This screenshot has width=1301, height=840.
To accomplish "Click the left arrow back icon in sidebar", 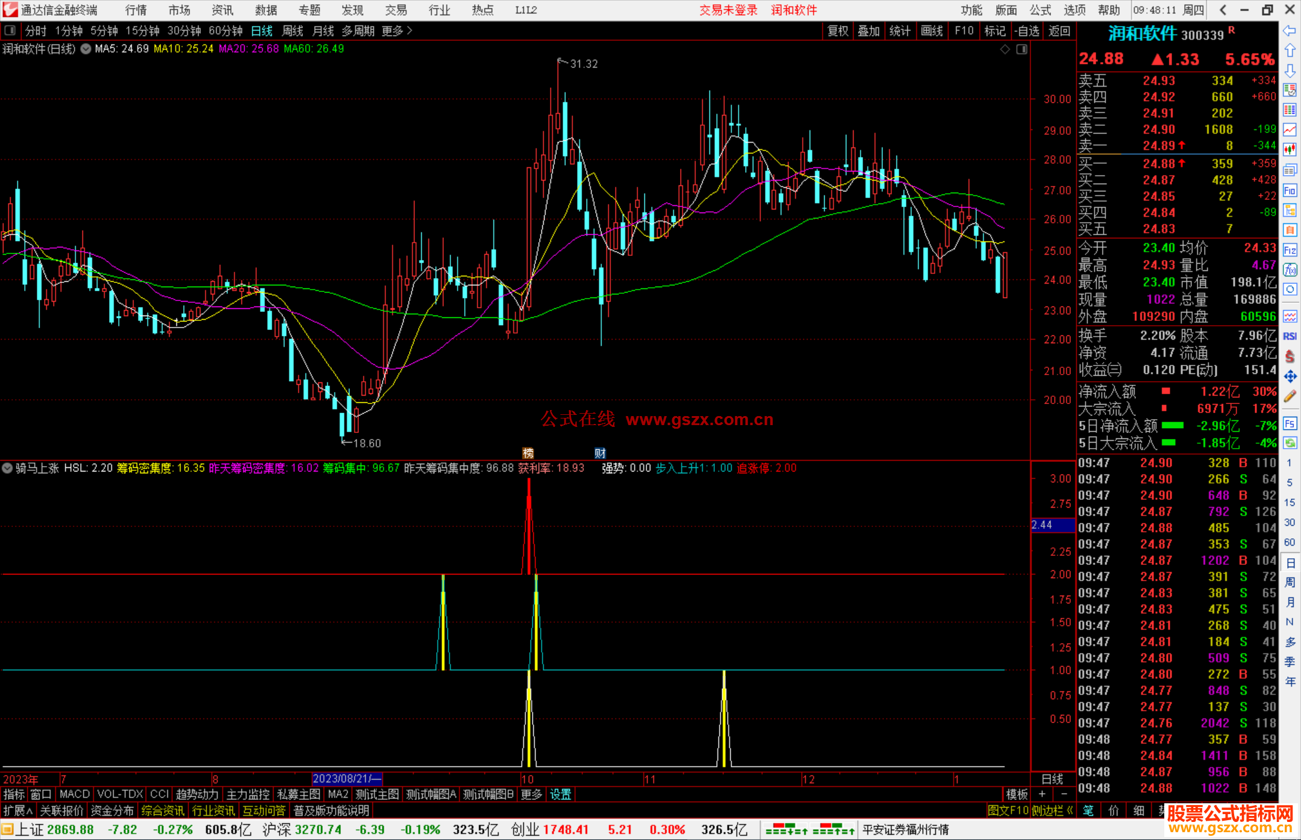I will tap(1290, 30).
